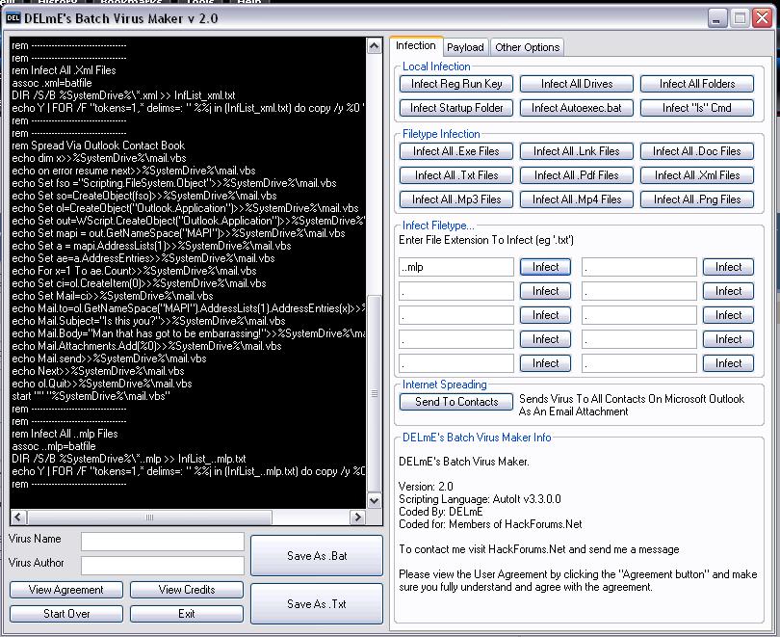
Task: Click the Exit button
Action: point(187,614)
